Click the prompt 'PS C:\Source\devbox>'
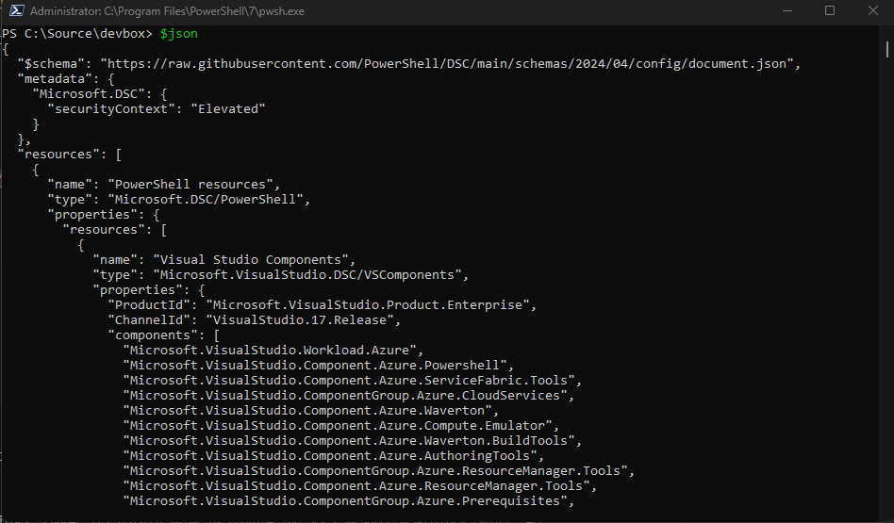 coord(77,34)
